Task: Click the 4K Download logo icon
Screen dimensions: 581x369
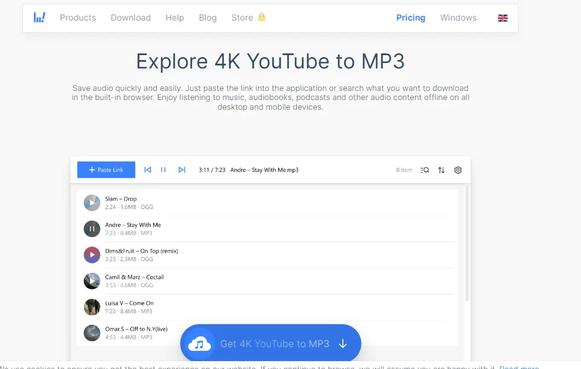Action: point(39,18)
